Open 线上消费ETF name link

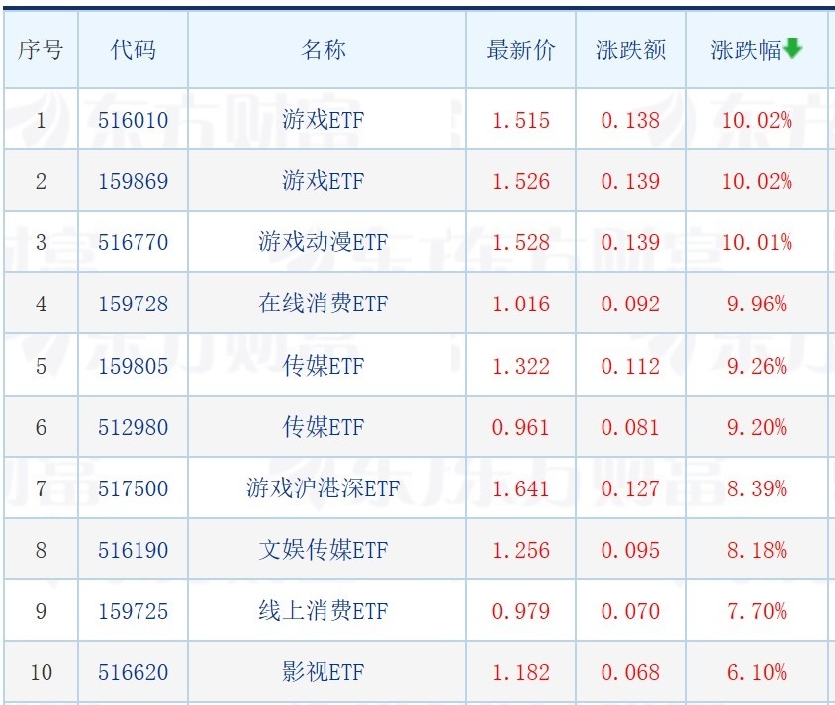pyautogui.click(x=324, y=611)
